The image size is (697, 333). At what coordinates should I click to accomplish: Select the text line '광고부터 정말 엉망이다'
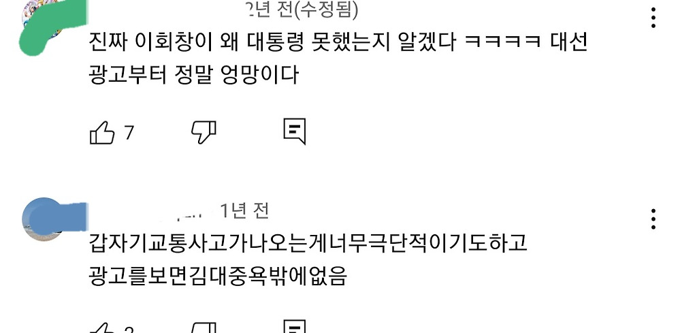[194, 75]
